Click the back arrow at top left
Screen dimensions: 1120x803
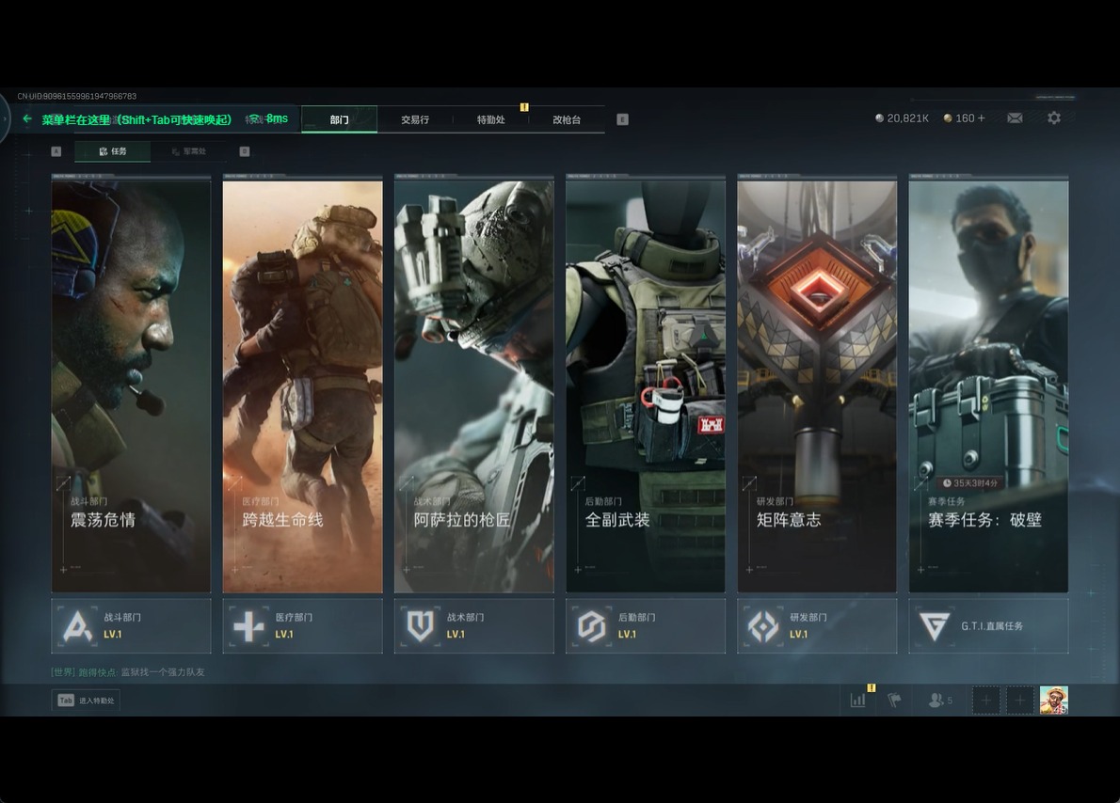pos(27,119)
